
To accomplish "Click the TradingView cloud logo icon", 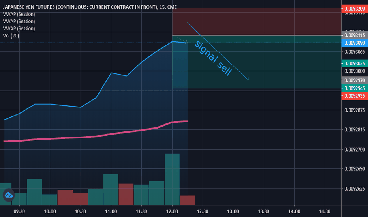I will point(9,195).
